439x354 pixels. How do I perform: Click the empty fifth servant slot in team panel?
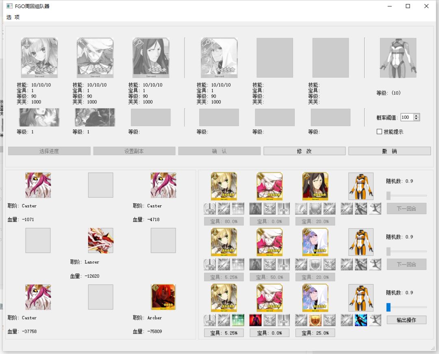click(x=275, y=58)
